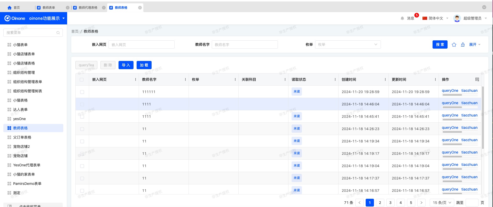Click the 搜索 search button

pos(440,44)
